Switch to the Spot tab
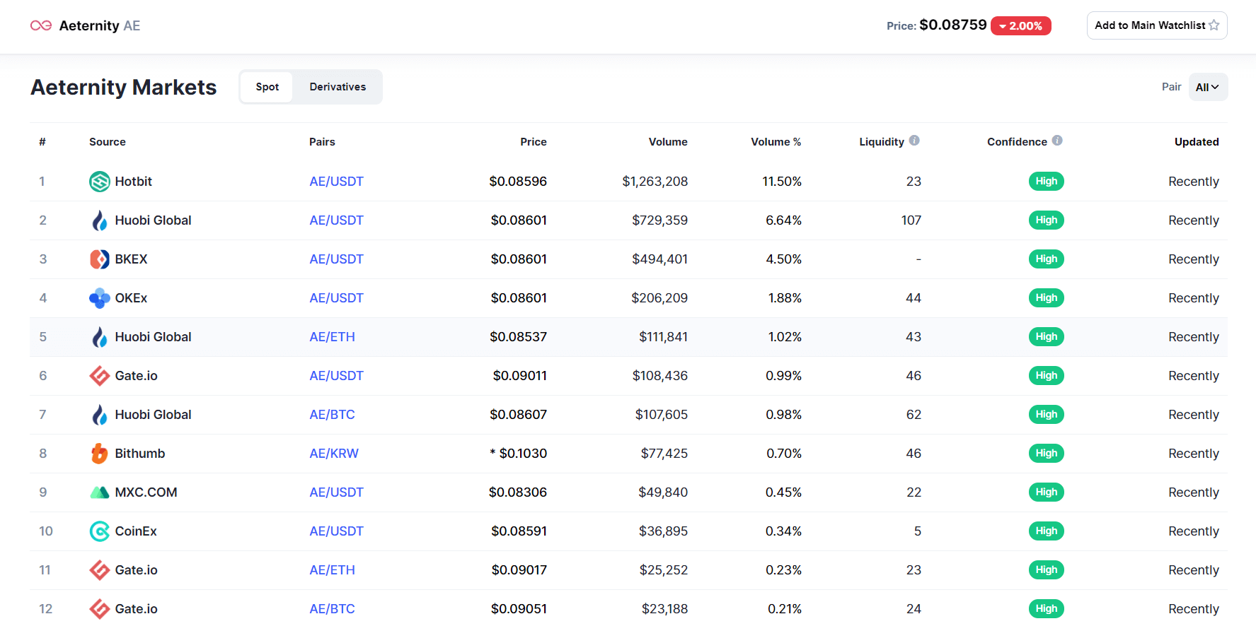The image size is (1256, 626). pos(267,87)
